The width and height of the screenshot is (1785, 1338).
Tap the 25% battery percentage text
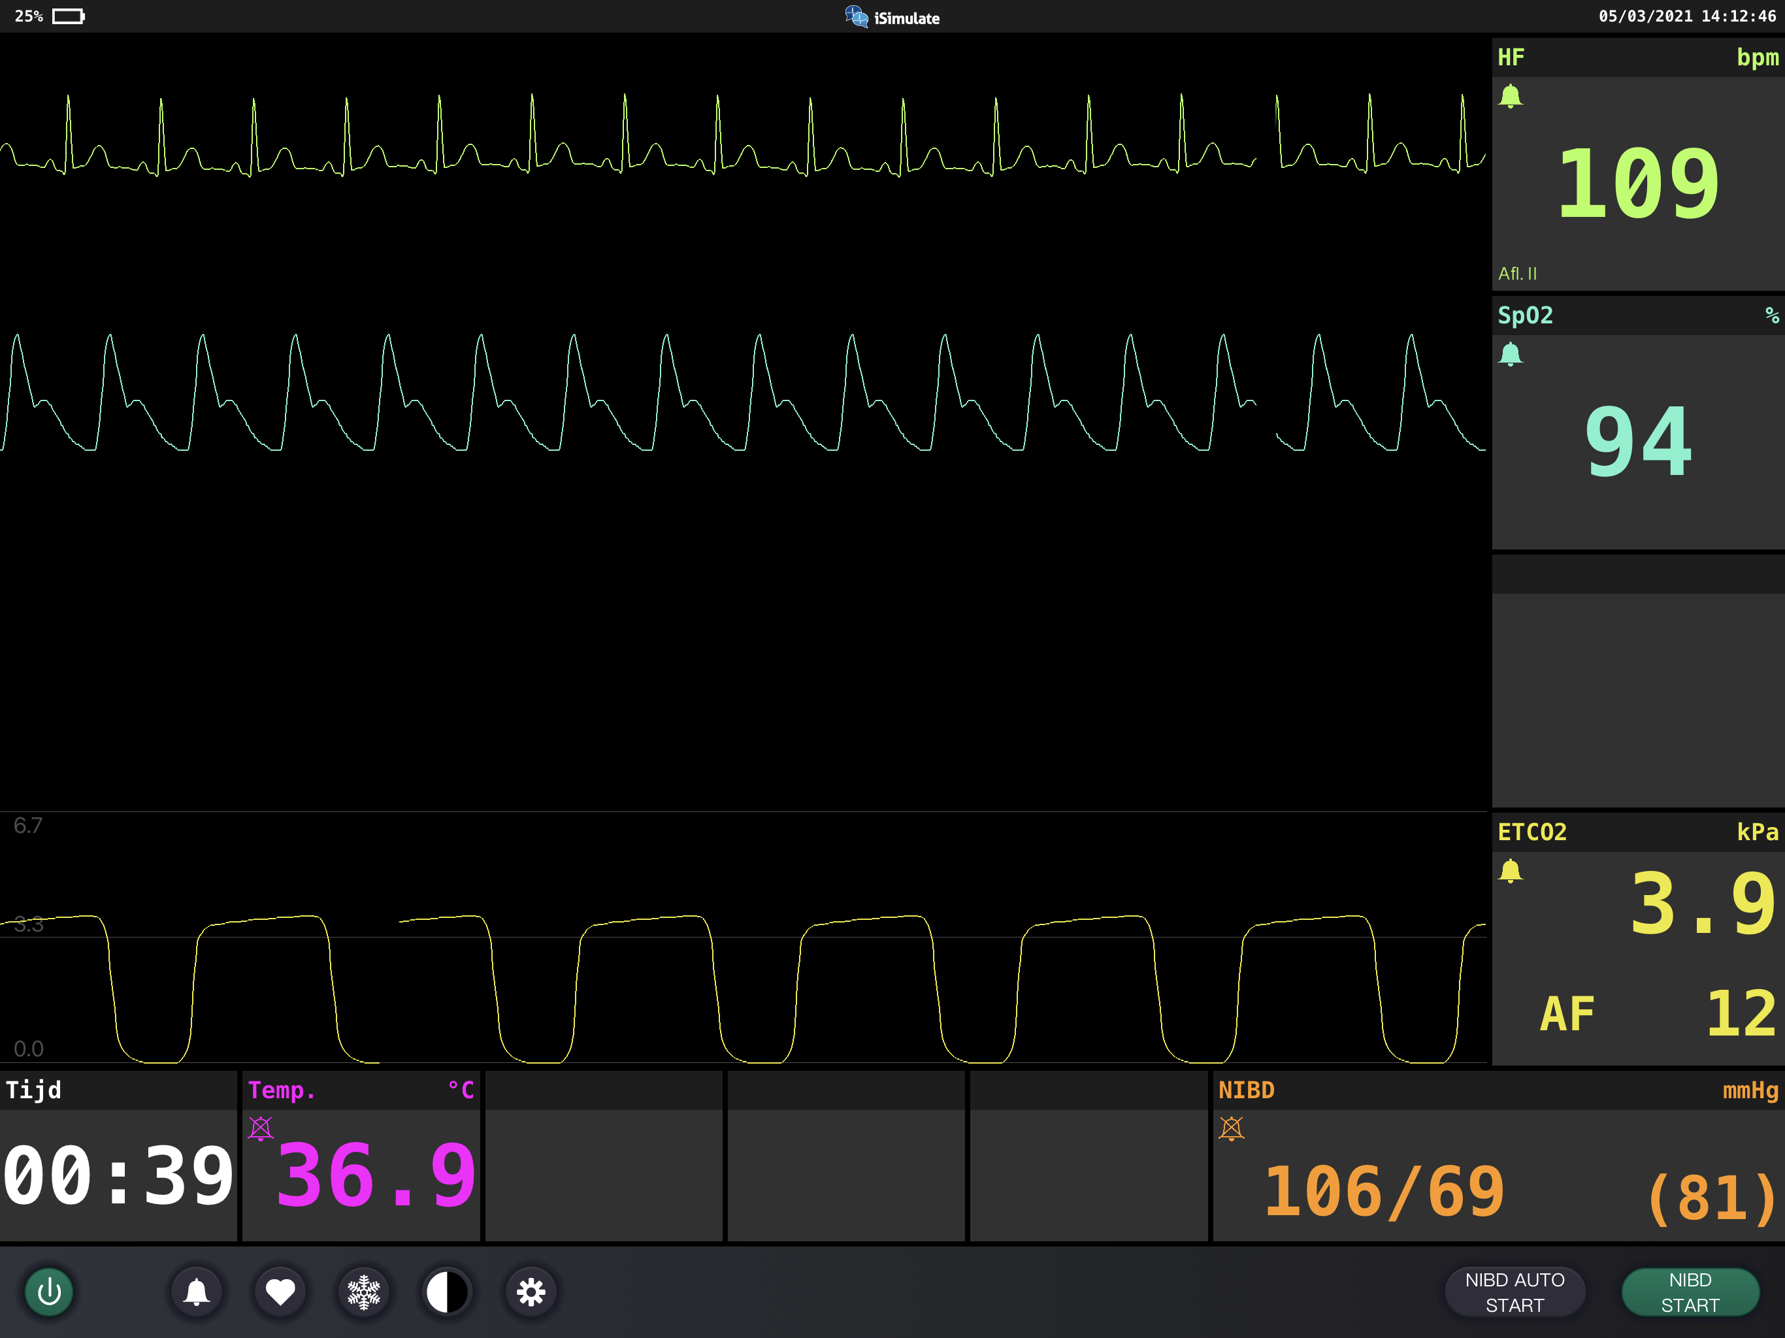28,16
